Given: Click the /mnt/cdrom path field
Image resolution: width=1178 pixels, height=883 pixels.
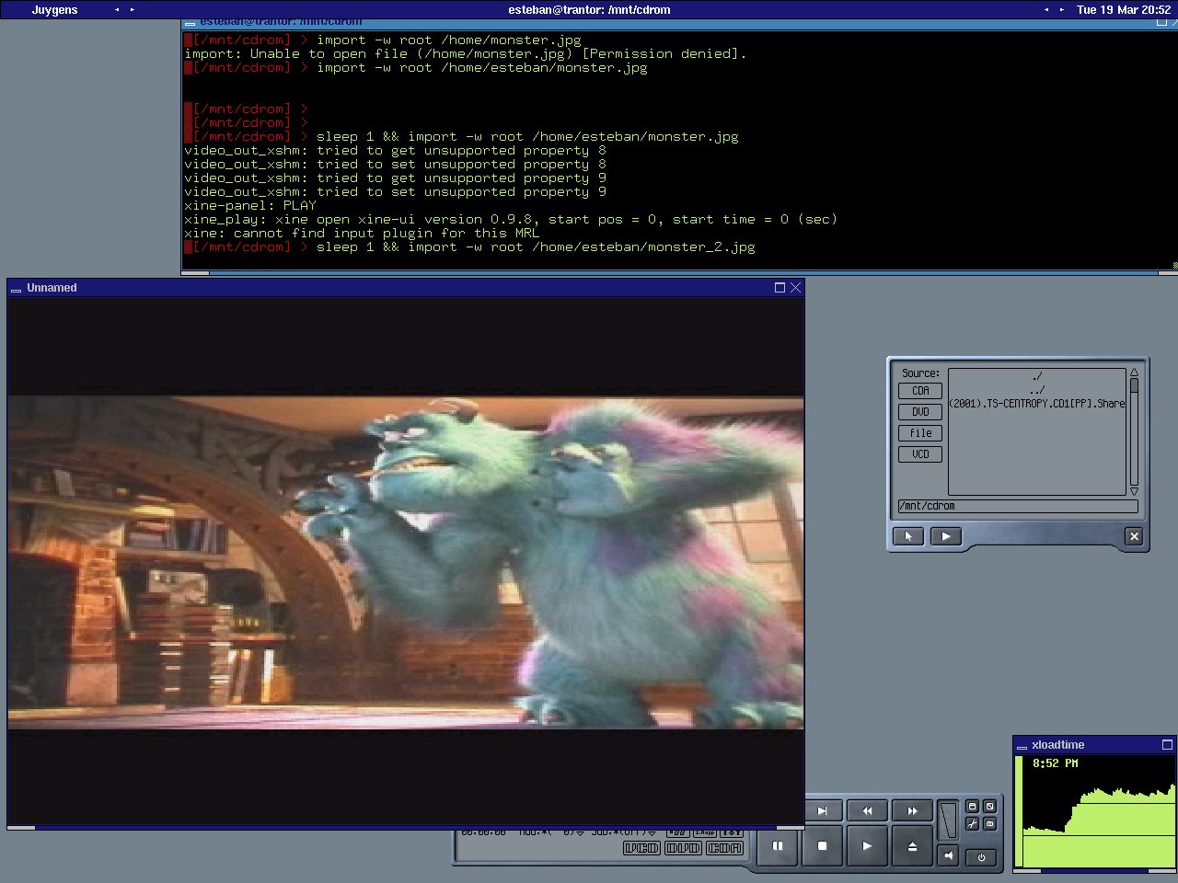Looking at the screenshot, I should pos(1017,506).
